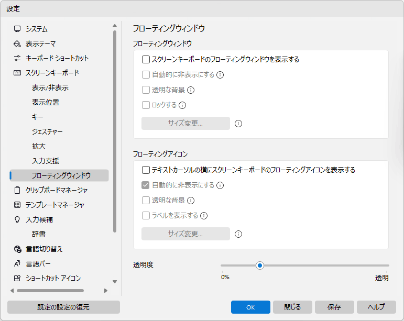Open ヘルプ button
The image size is (404, 321).
tap(376, 307)
